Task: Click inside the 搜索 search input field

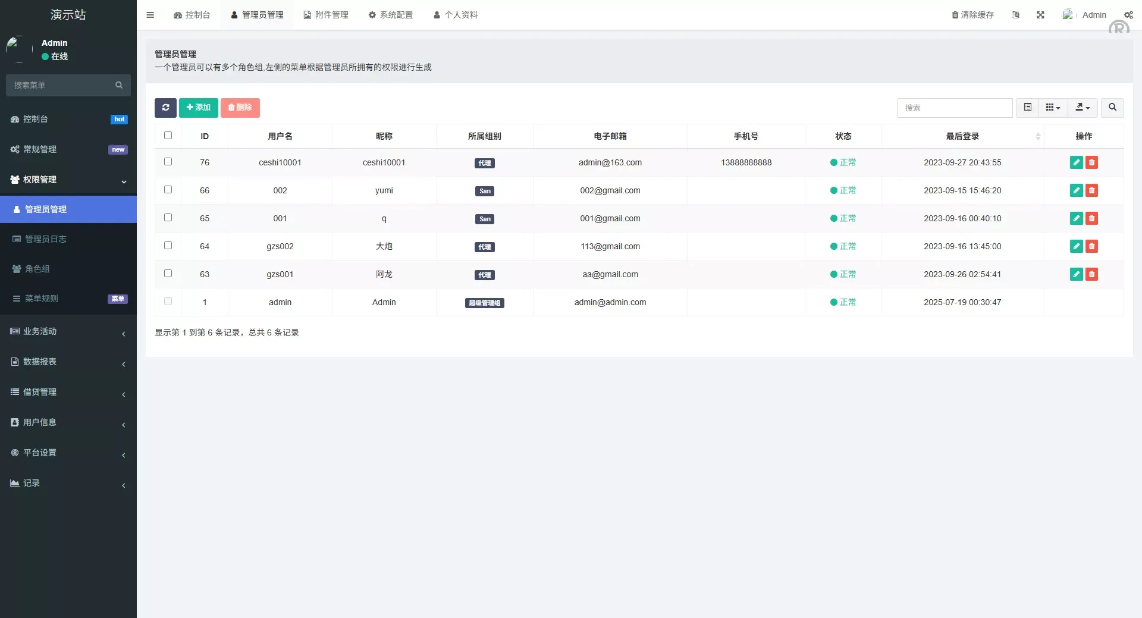Action: 955,108
